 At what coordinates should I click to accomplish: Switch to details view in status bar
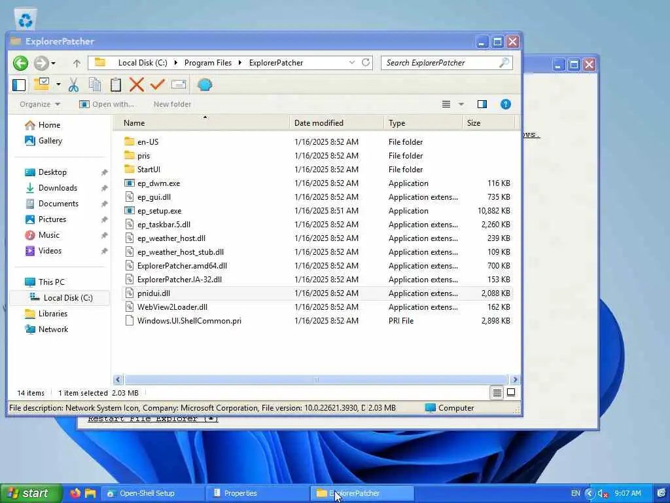(x=497, y=393)
